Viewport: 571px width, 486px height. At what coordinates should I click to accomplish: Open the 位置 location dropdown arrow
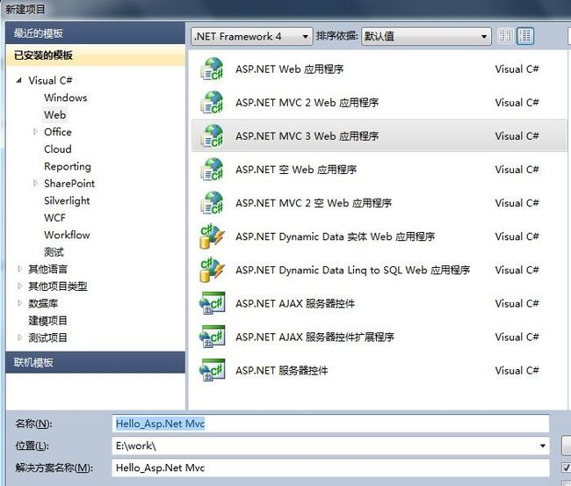(543, 446)
